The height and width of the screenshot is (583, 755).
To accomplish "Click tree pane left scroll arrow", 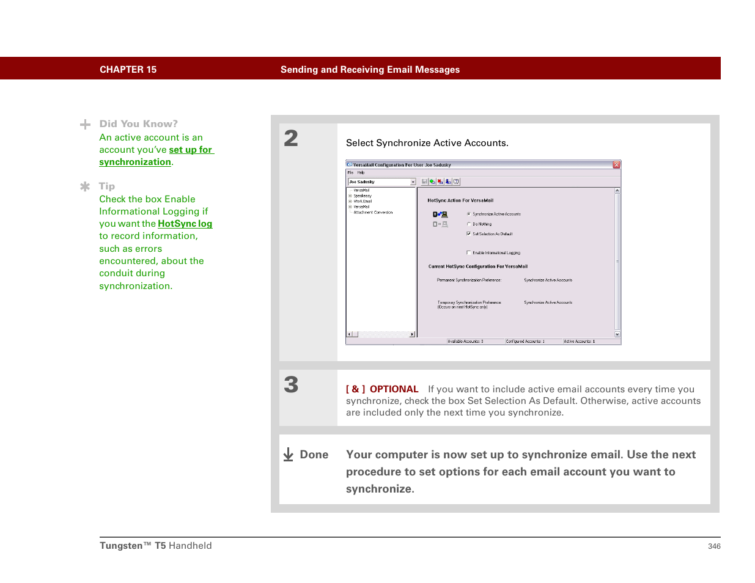I will click(350, 334).
